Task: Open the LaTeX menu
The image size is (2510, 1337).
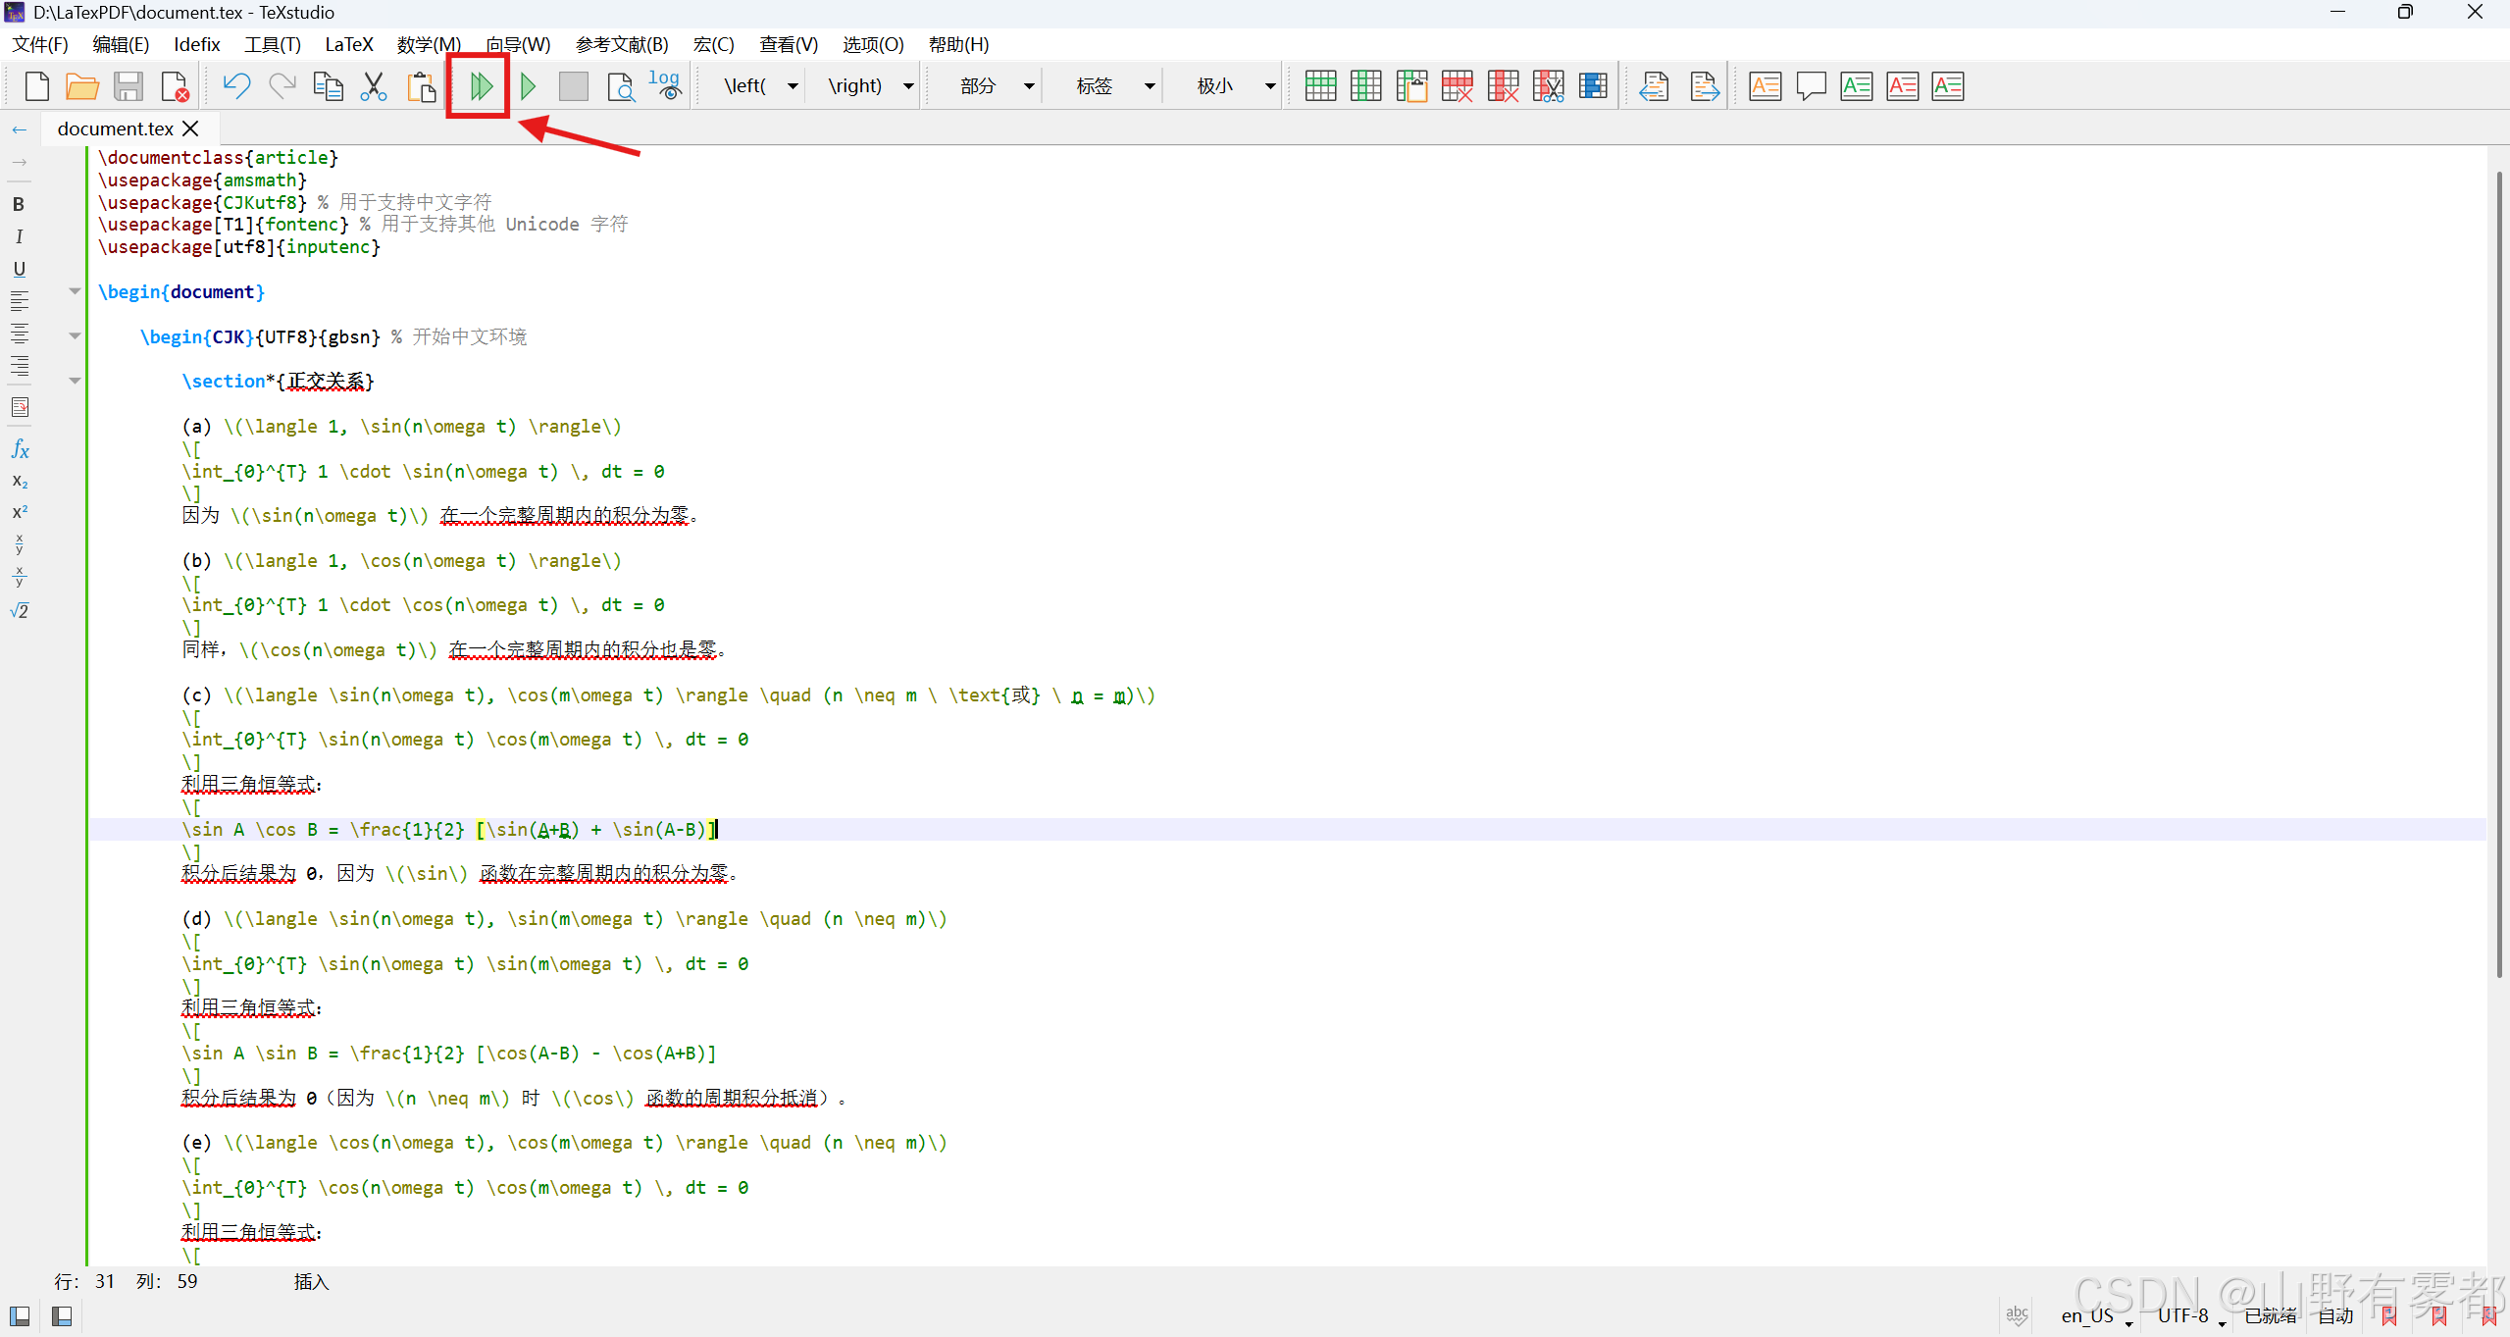Action: 348,44
